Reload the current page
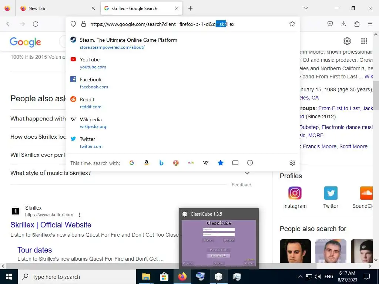The width and height of the screenshot is (379, 284). click(x=36, y=24)
